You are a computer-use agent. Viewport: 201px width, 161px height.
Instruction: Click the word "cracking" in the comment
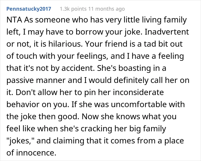click(96, 129)
